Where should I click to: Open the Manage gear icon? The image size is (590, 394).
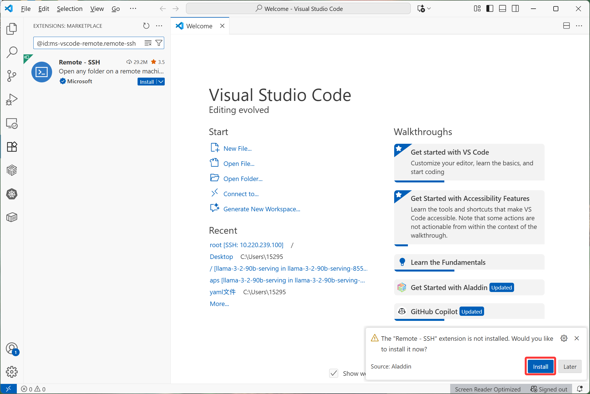pos(11,372)
